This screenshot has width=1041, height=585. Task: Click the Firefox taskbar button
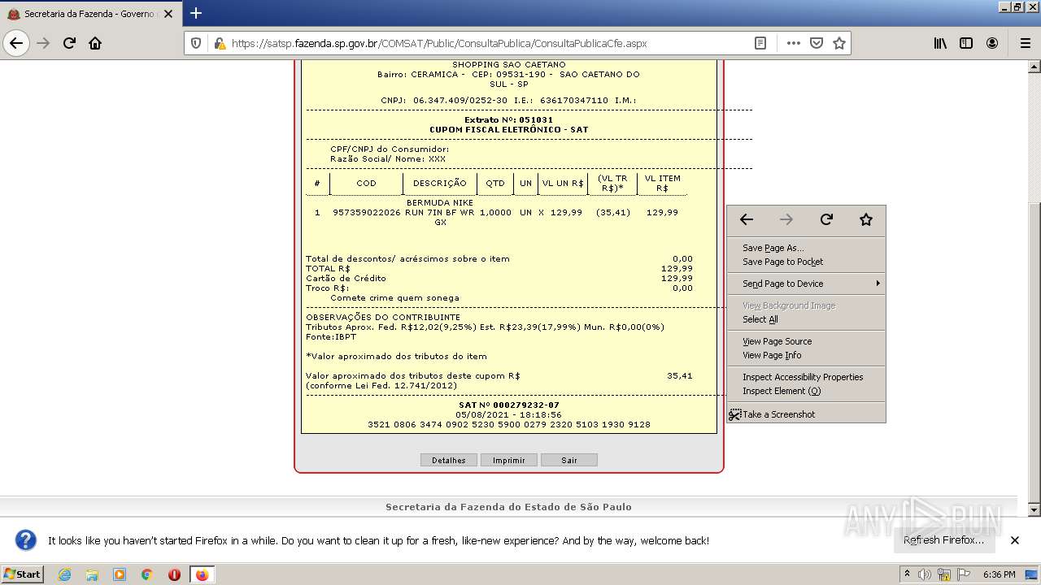tap(202, 574)
